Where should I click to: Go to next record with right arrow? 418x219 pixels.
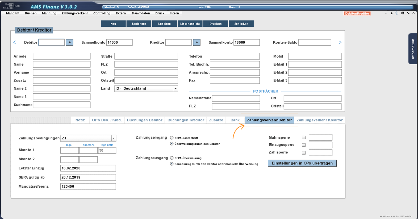[x=340, y=42]
